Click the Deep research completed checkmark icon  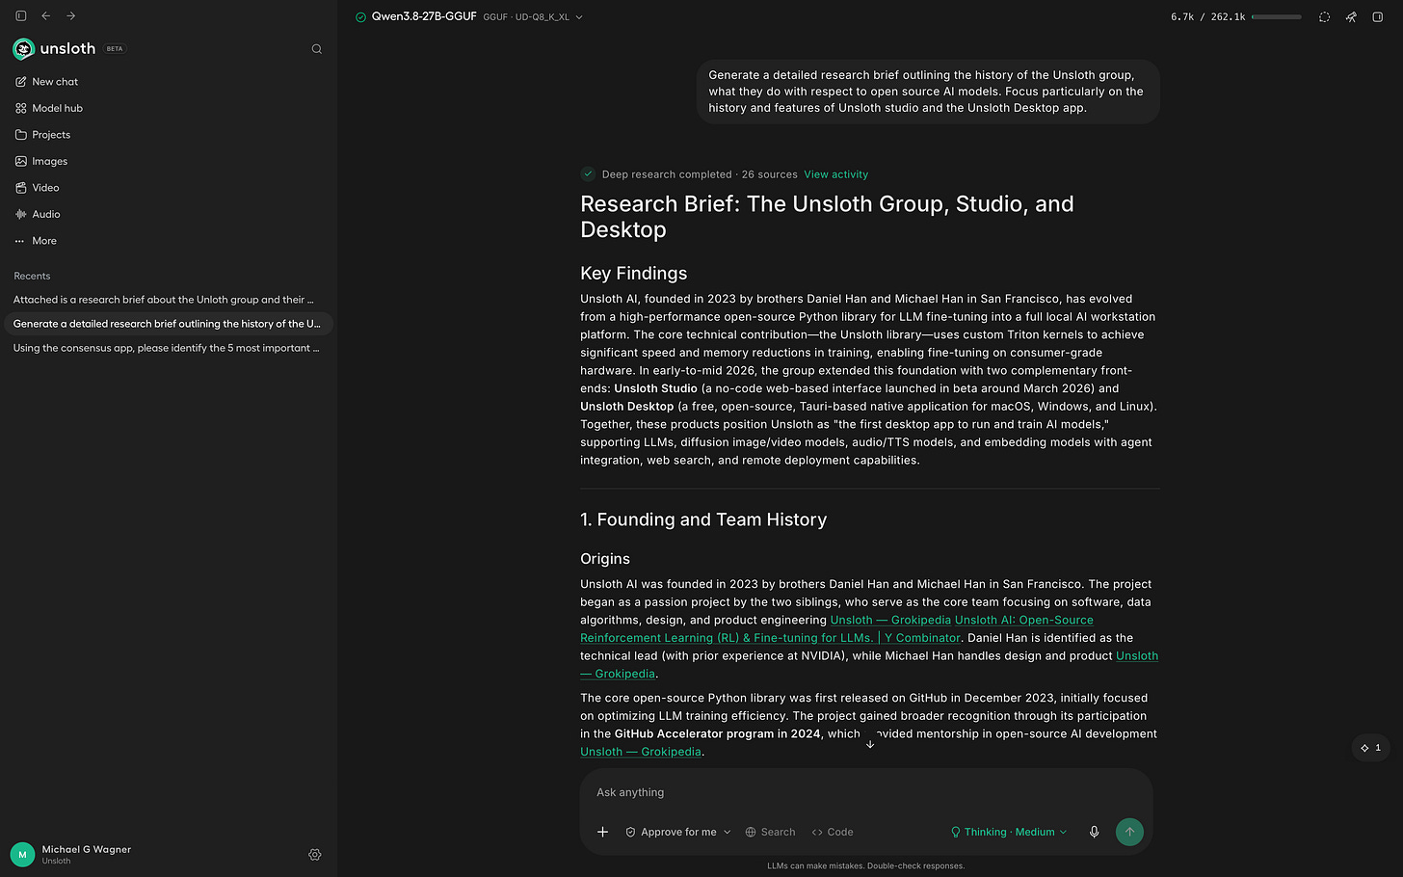(588, 174)
